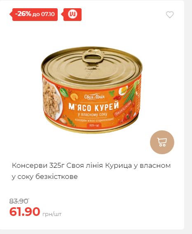The image size is (192, 234).
Task: Click у власному соку text on can
Action: (x=93, y=114)
